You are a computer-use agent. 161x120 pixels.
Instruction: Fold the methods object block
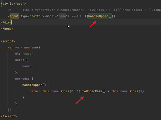(x=0, y=79)
